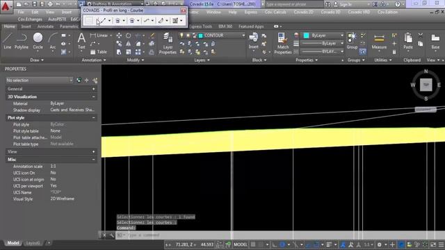Toggle the layer freeze sun icon

coord(188,35)
